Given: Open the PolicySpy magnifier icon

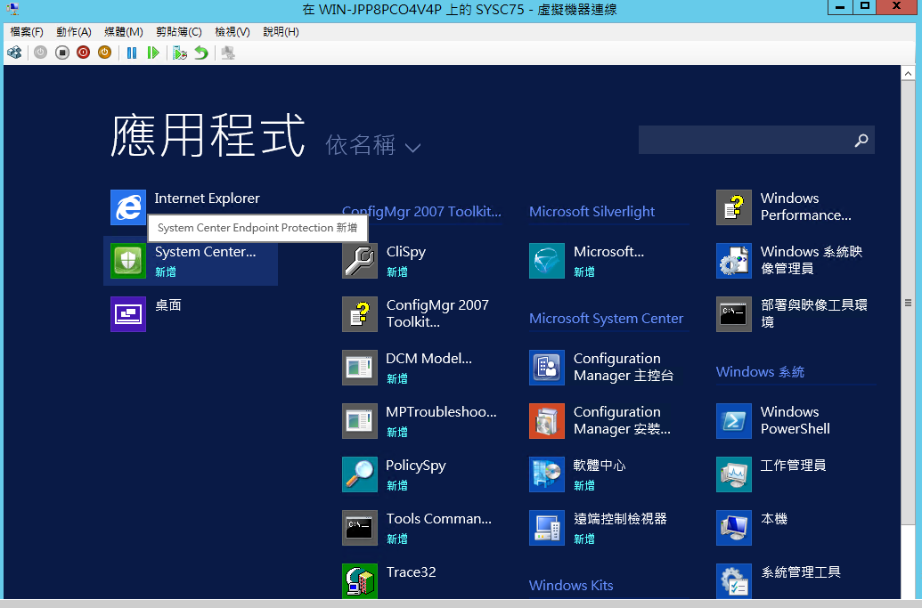Looking at the screenshot, I should tap(360, 474).
